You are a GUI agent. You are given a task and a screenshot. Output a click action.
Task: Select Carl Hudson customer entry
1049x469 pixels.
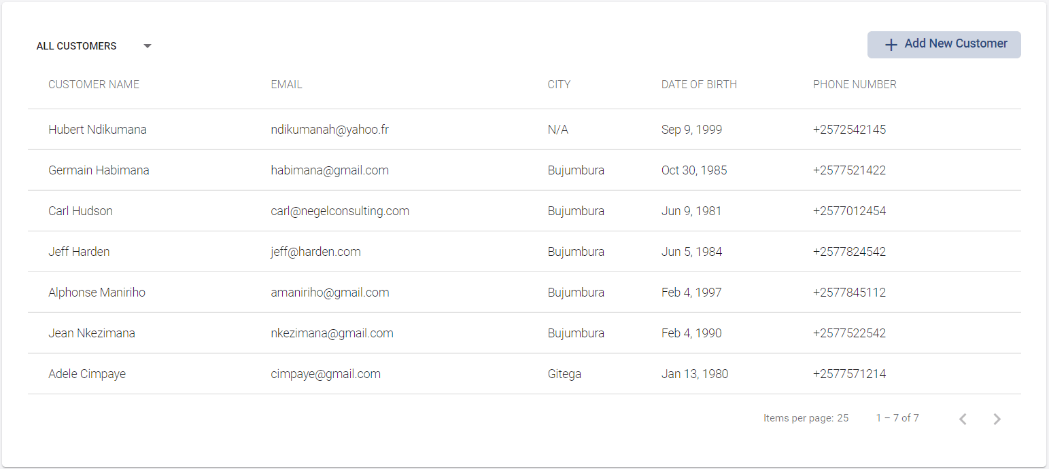[x=524, y=211]
